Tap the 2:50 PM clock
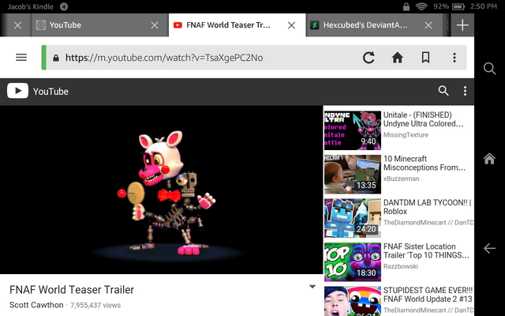Viewport: 505px width, 316px height. click(484, 6)
